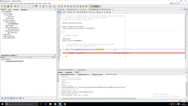Click the guardarCliente breadcrumb below editor

coord(81,70)
